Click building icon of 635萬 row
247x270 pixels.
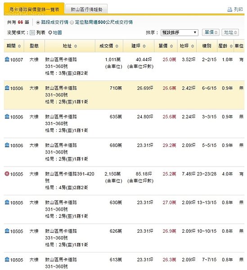7,117
